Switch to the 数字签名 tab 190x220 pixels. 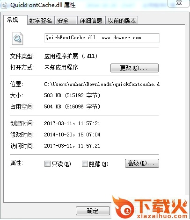pos(41,21)
